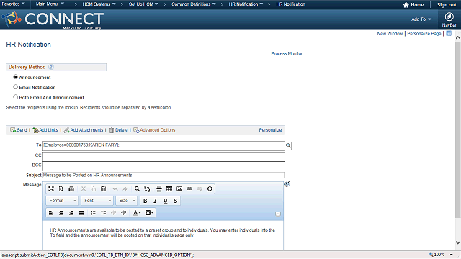Open Set Up HCM breadcrumb menu
461x259 pixels.
(x=143, y=4)
